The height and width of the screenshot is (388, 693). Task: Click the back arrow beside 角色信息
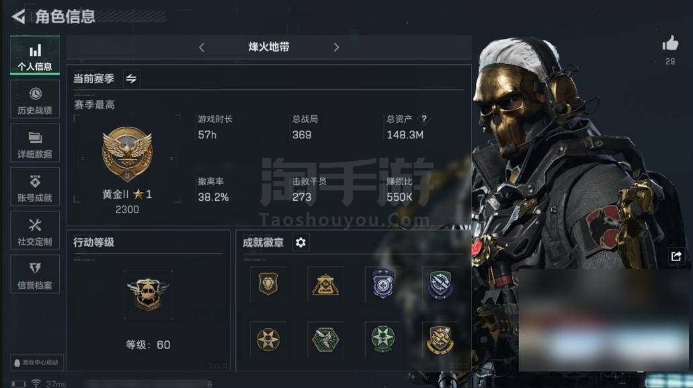(x=19, y=17)
